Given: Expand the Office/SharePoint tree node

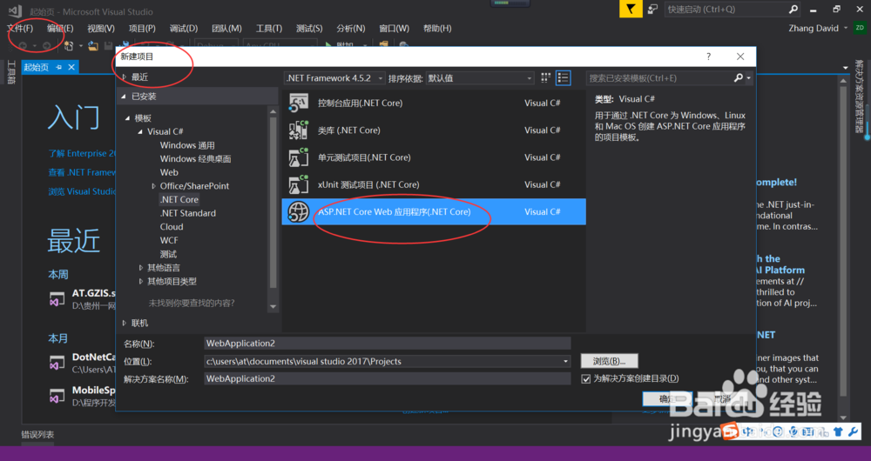Looking at the screenshot, I should (x=154, y=186).
